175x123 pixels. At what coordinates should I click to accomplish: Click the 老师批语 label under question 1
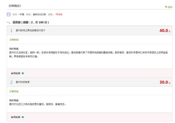click(16, 73)
